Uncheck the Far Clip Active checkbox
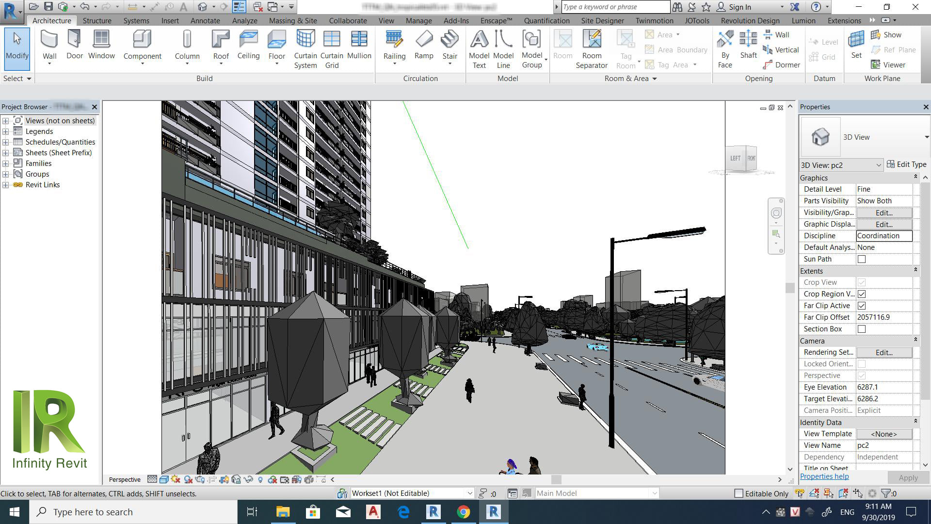931x524 pixels. click(862, 306)
